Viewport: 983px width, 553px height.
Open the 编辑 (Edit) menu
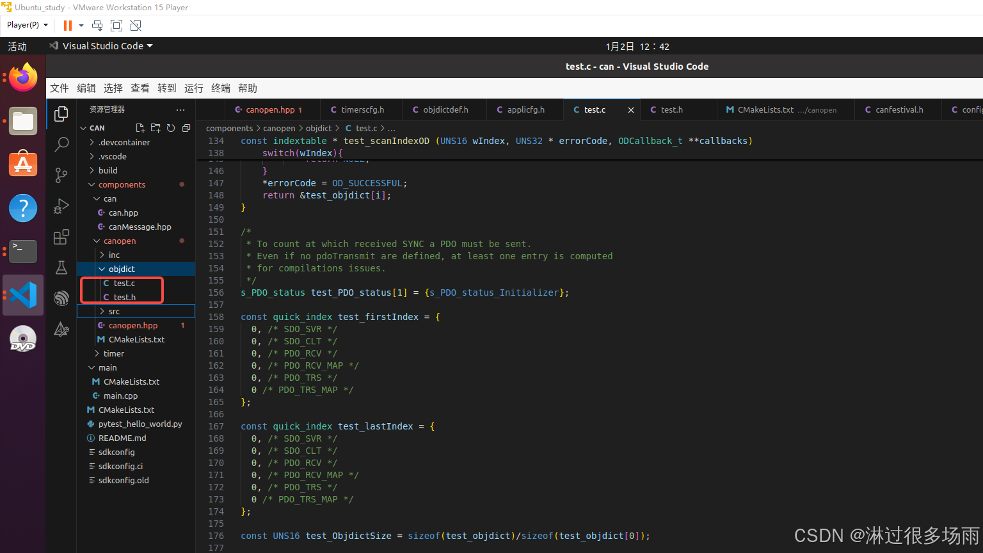86,88
